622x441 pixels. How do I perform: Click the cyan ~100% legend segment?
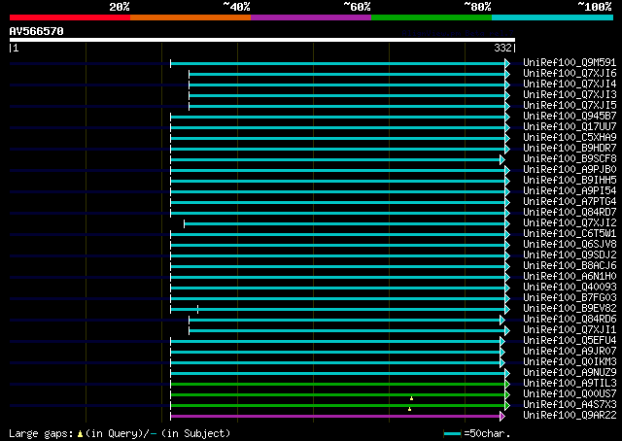553,17
